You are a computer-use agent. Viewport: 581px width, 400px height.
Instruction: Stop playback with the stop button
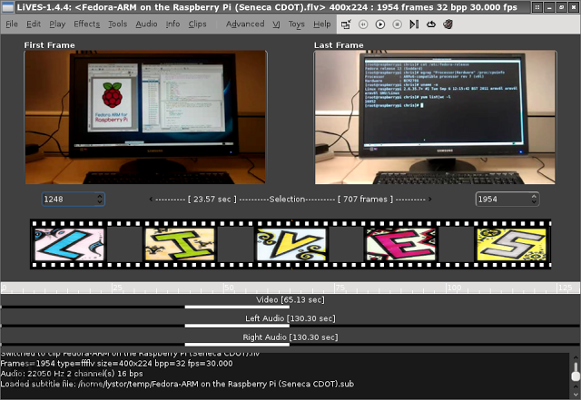click(x=397, y=24)
